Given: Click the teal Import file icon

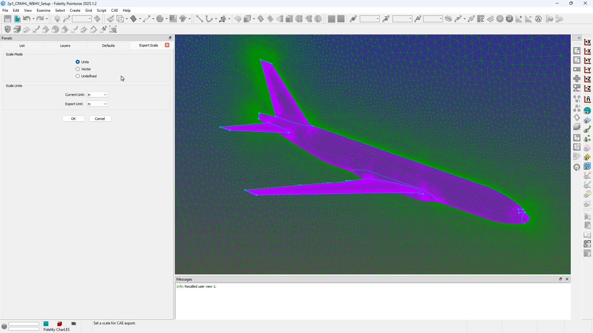Looking at the screenshot, I should [17, 19].
